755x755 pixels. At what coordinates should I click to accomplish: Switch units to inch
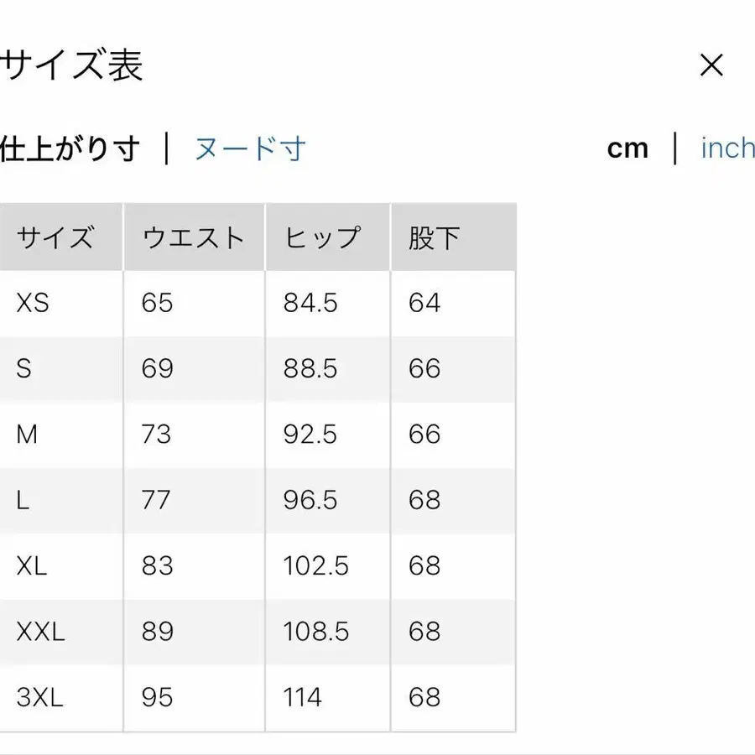click(x=726, y=148)
